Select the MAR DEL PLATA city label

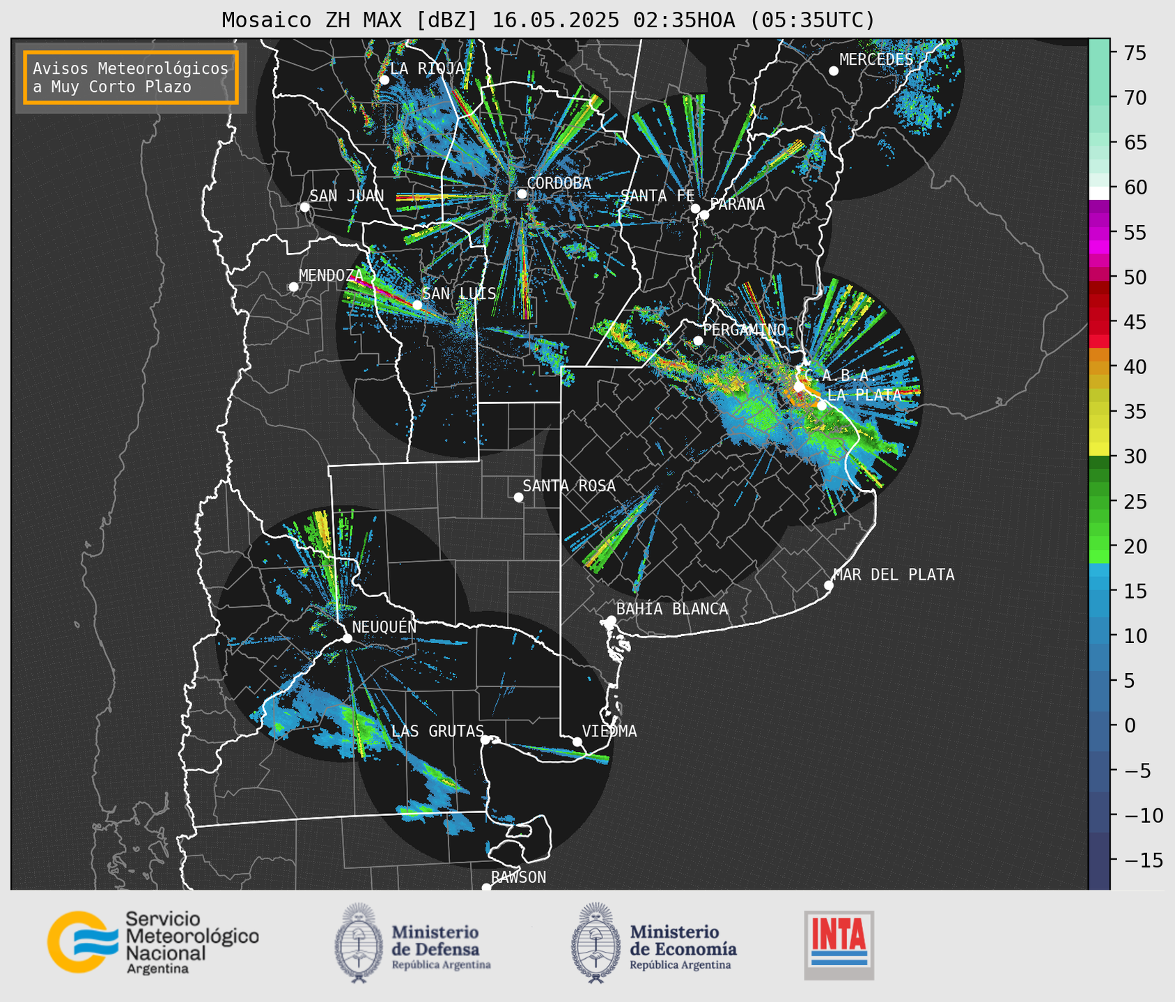(894, 575)
